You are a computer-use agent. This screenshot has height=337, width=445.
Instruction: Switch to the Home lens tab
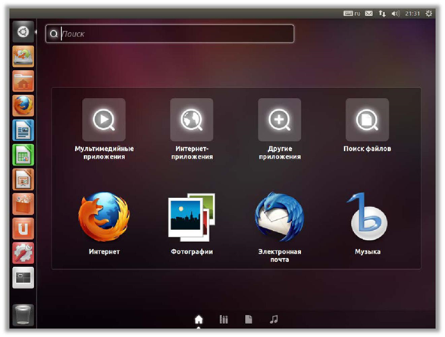pyautogui.click(x=199, y=320)
